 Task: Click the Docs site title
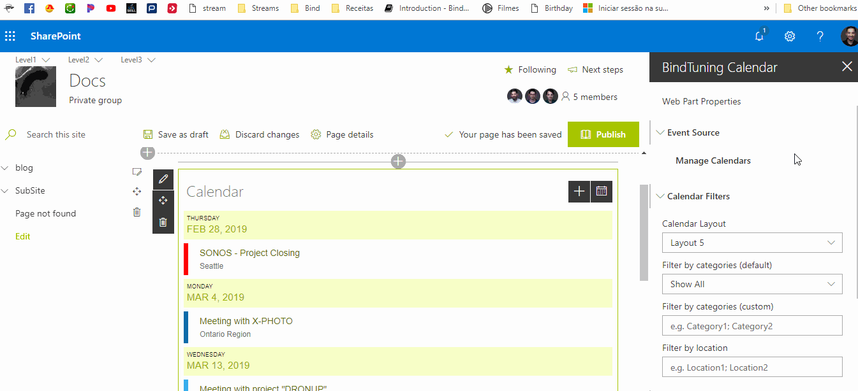pos(87,81)
